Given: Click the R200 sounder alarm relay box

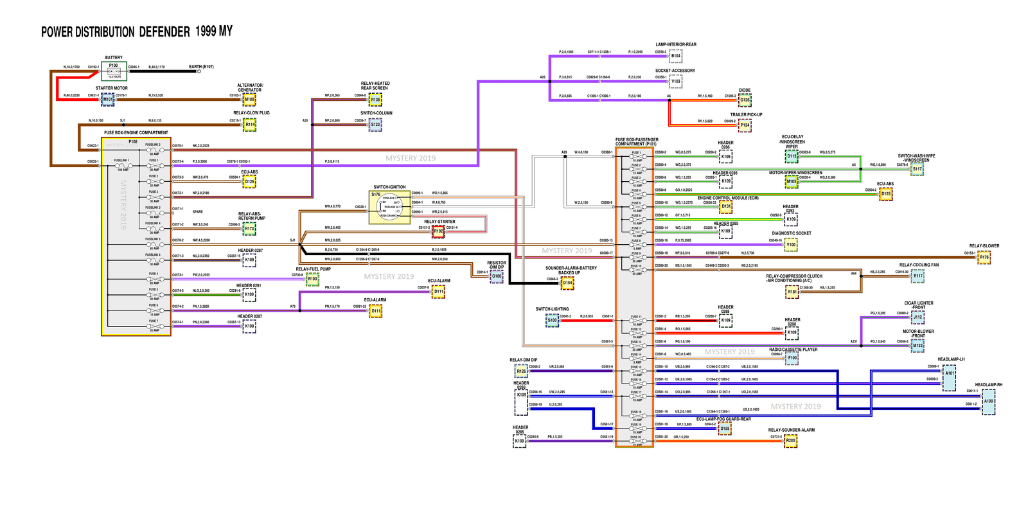Looking at the screenshot, I should 790,441.
